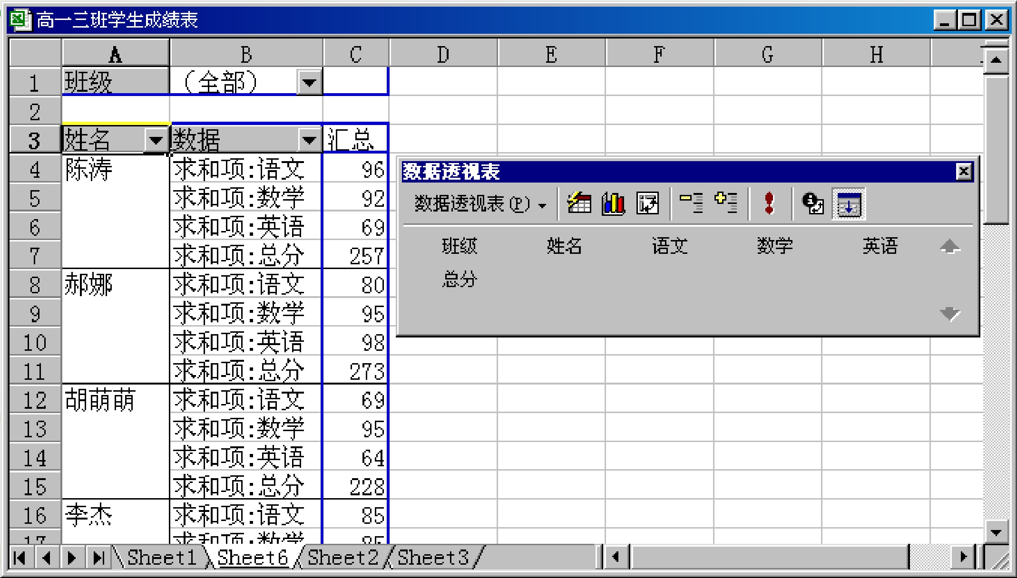Viewport: 1017px width, 578px height.
Task: Switch to Sheet2 tab
Action: point(342,557)
